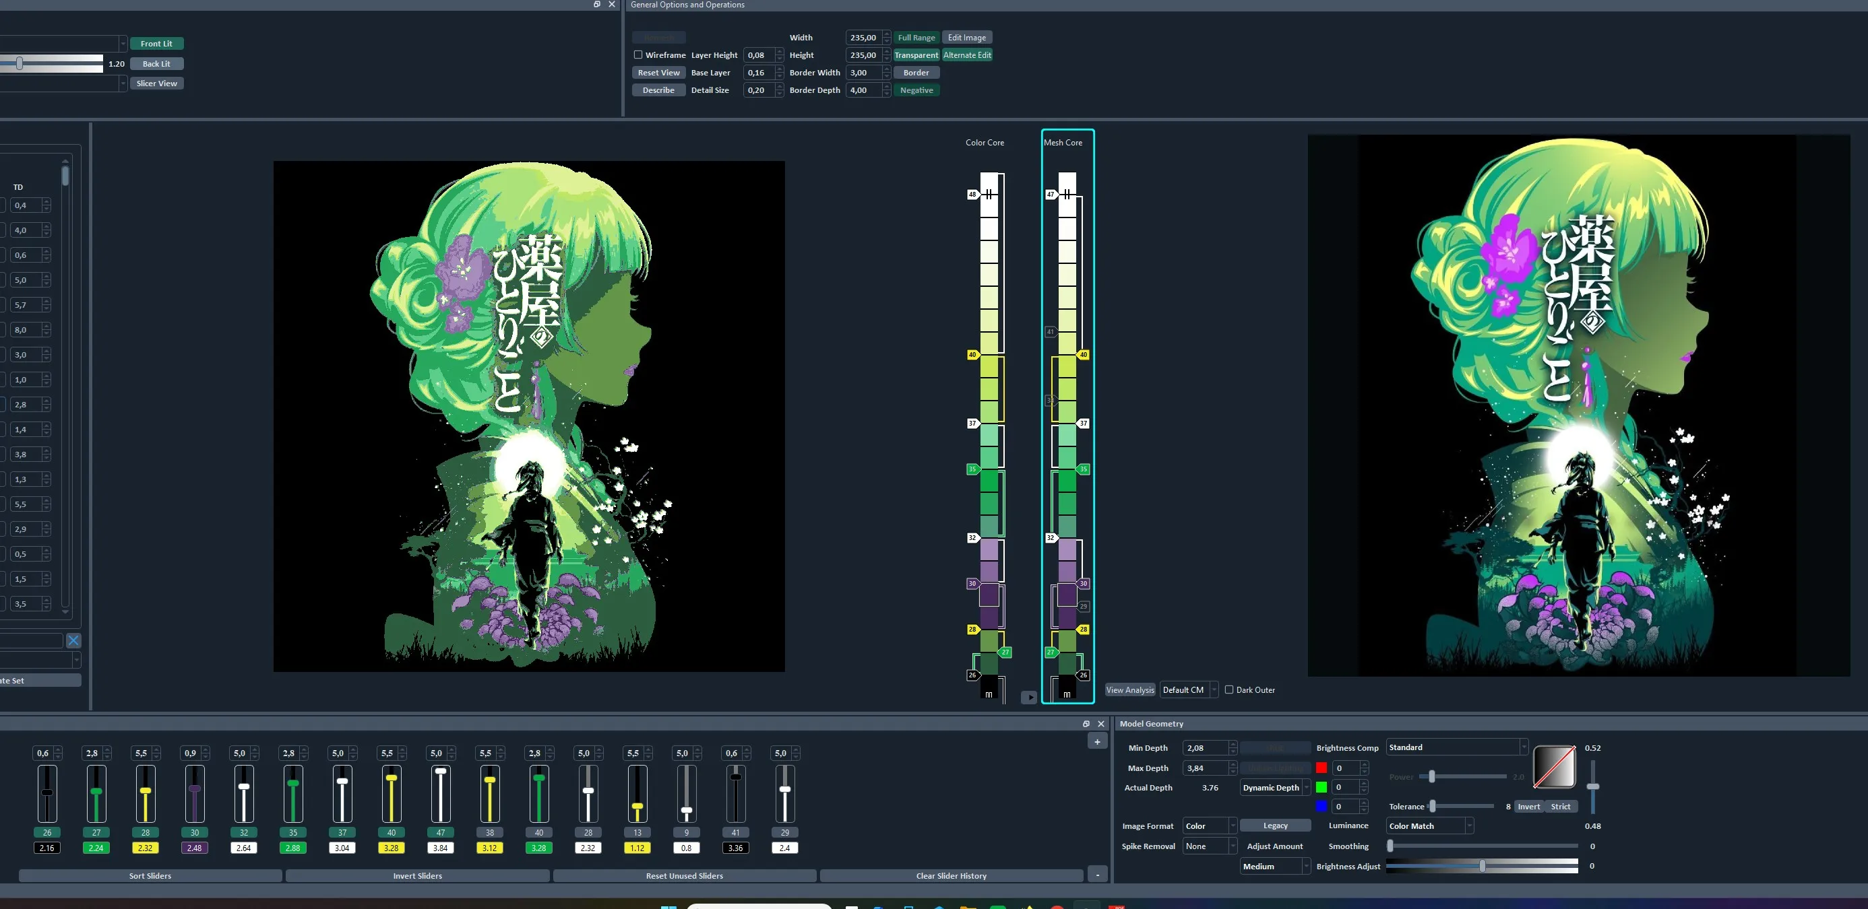Click the Brightness Adjust slider handle
The height and width of the screenshot is (909, 1868).
coord(1483,867)
